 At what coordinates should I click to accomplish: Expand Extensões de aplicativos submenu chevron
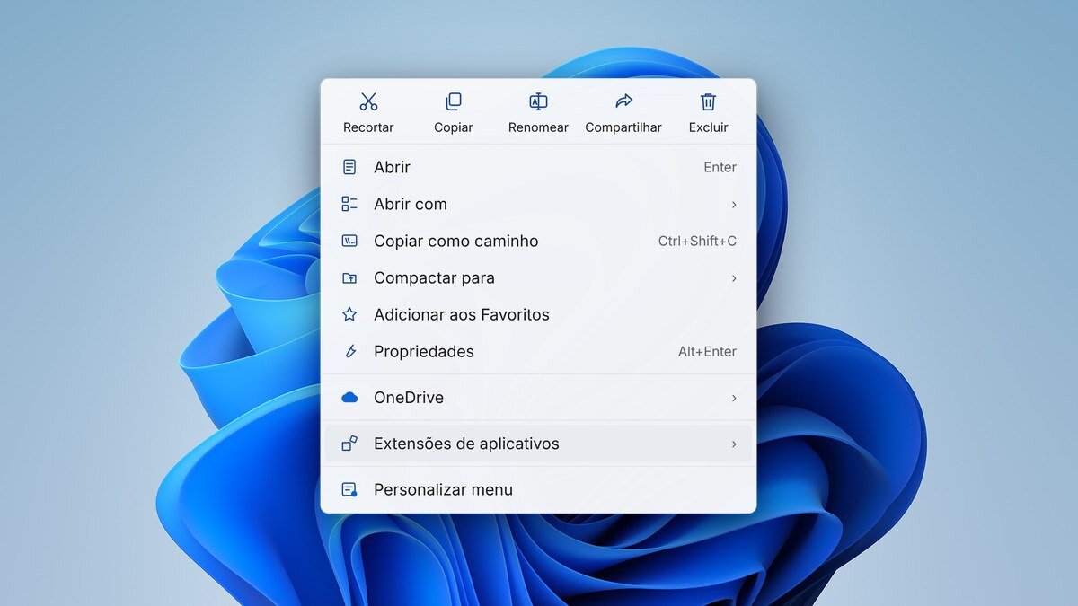pos(734,444)
